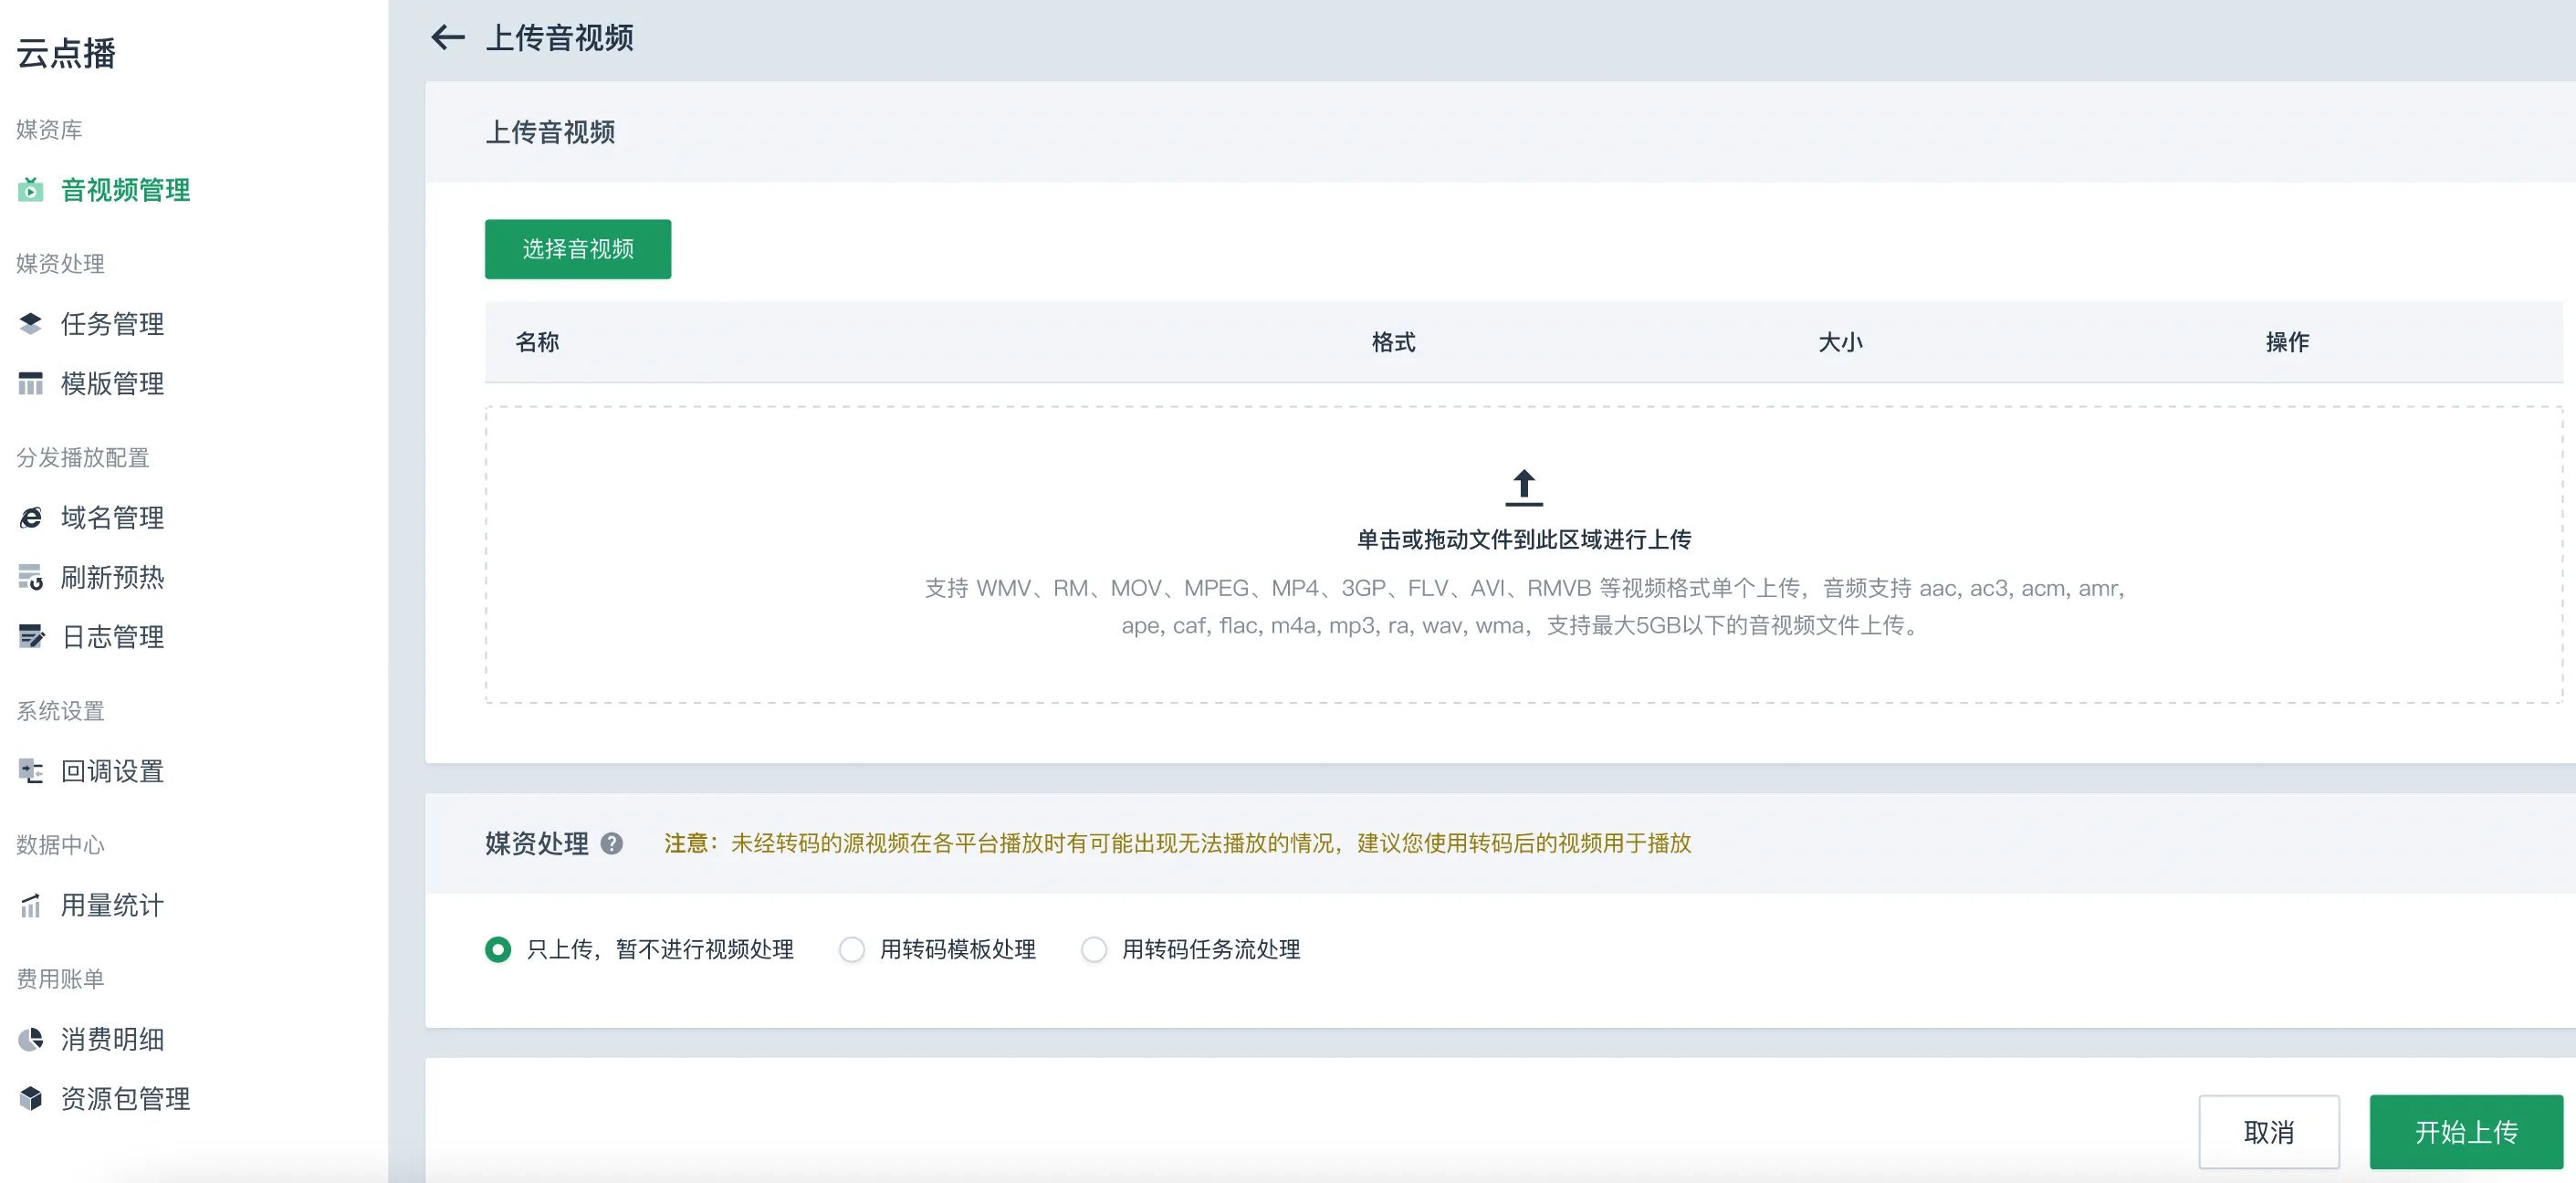Screen dimensions: 2576x1183
Task: Open 消费明细 menu item
Action: tap(112, 1039)
